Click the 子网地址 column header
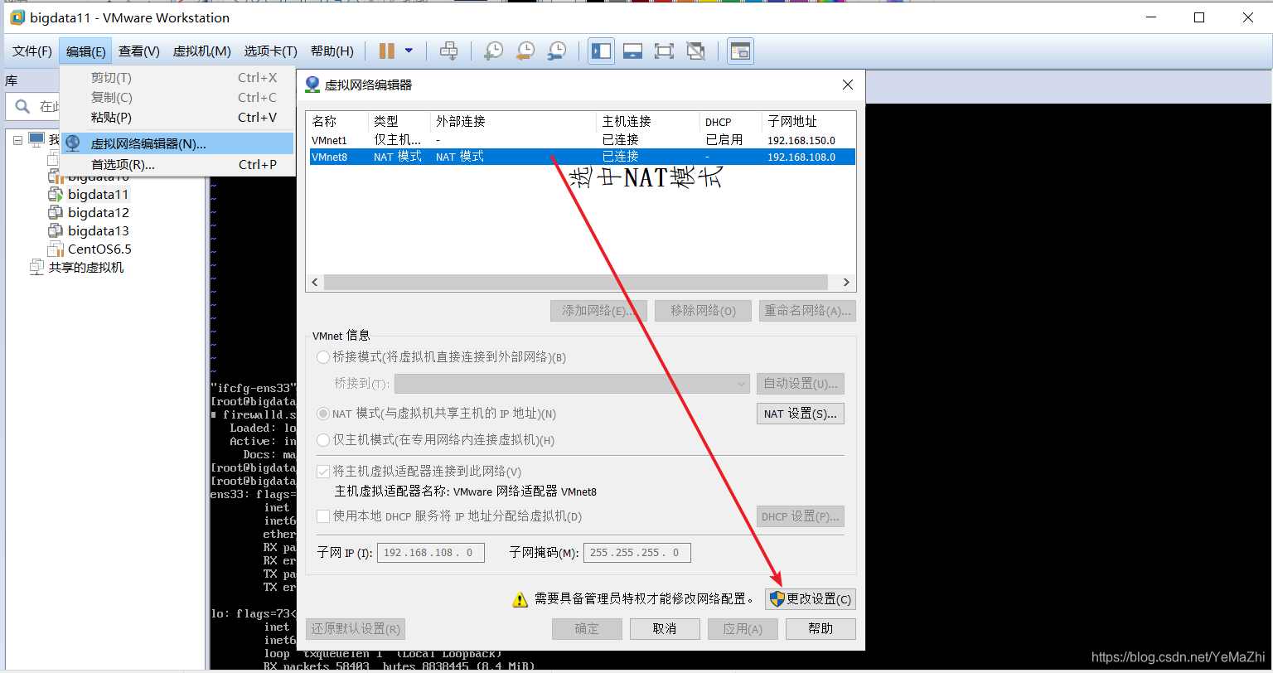The height and width of the screenshot is (673, 1273). (809, 122)
